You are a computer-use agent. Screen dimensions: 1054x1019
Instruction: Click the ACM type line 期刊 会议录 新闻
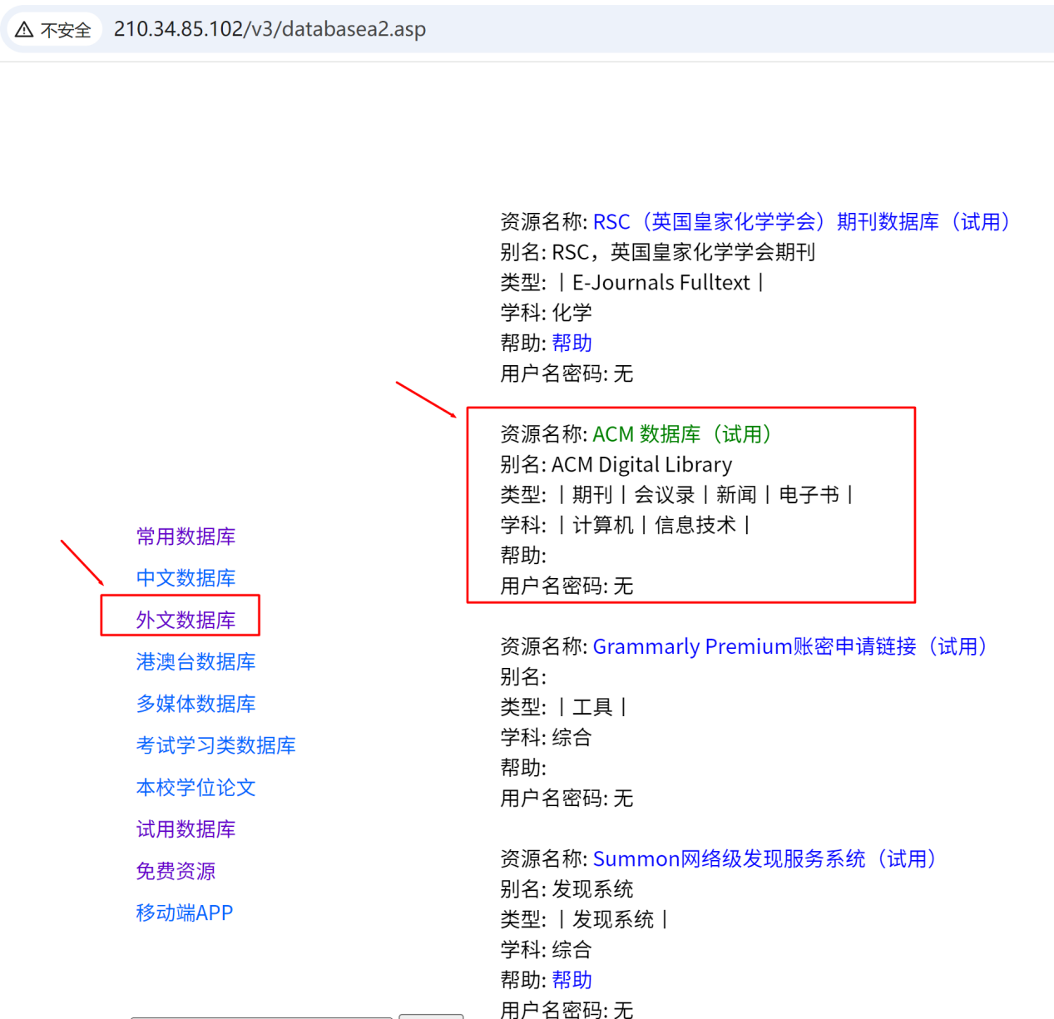pyautogui.click(x=676, y=495)
